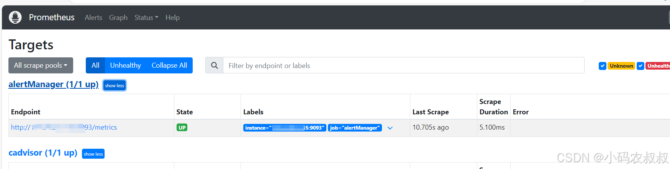
Task: Click the UP state badge
Action: [x=182, y=128]
